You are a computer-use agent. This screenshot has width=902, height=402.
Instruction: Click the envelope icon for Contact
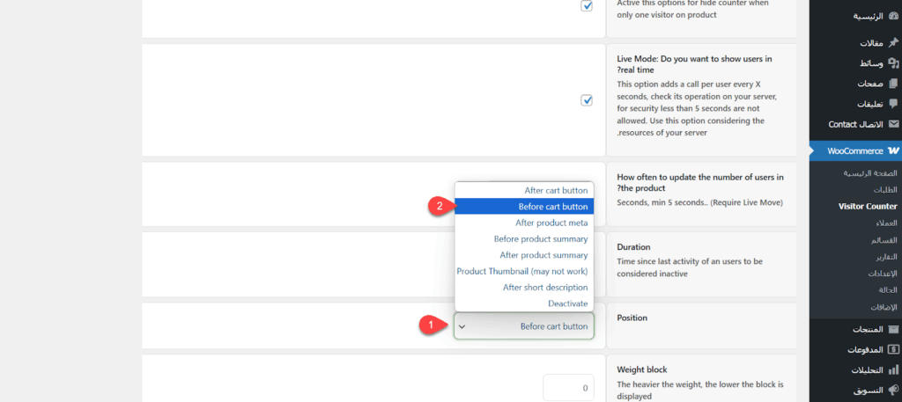pos(893,124)
